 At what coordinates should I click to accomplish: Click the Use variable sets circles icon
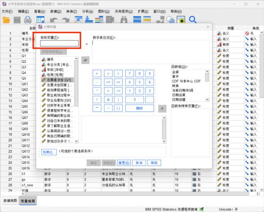pos(170,20)
